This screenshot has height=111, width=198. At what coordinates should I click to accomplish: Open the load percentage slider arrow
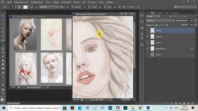89,7
